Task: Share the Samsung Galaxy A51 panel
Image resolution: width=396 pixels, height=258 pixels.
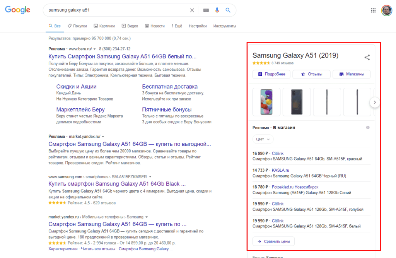Action: click(367, 58)
